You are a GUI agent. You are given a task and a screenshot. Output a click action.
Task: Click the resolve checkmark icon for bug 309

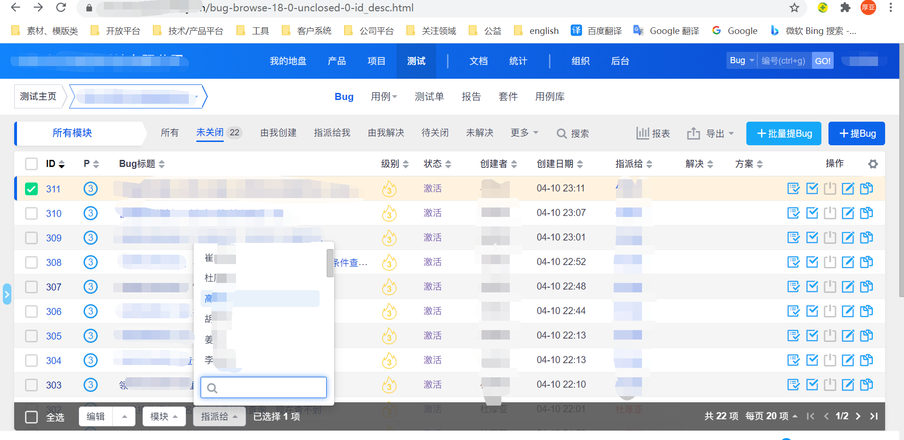tap(812, 238)
